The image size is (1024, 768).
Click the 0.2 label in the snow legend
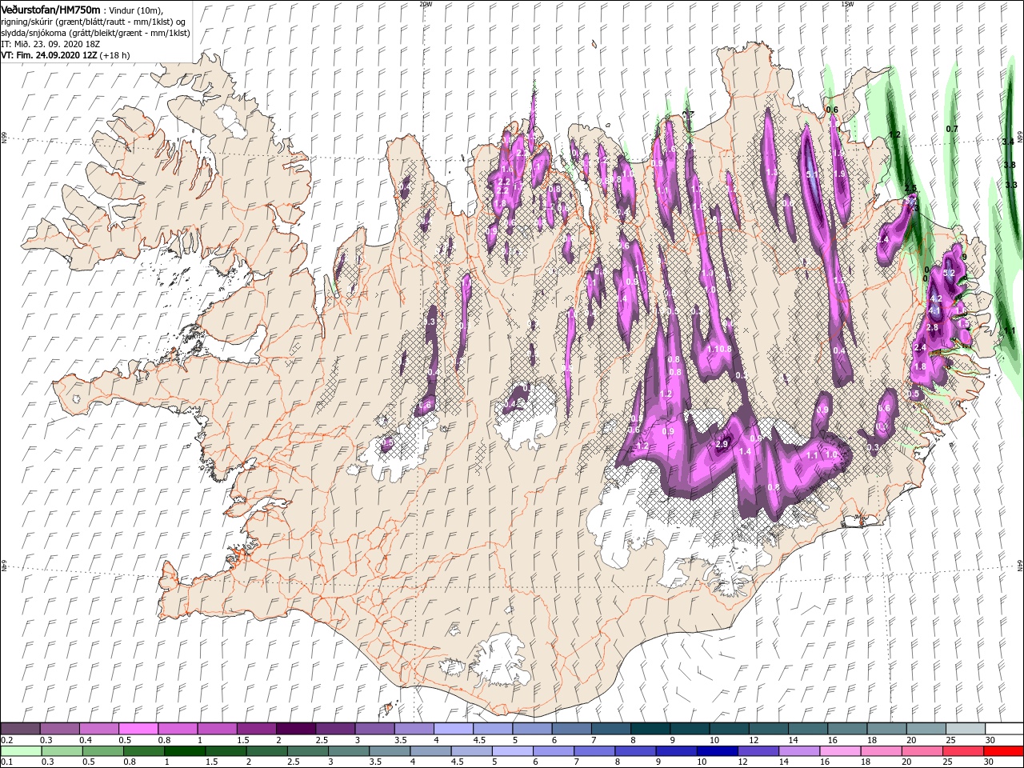[x=6, y=740]
